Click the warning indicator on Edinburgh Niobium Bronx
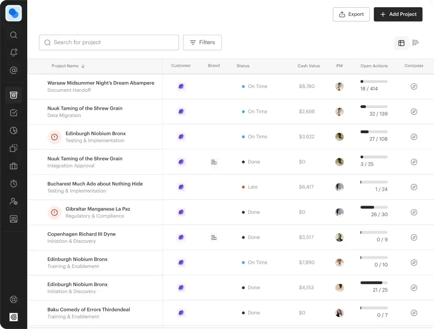The image size is (434, 329). pos(54,137)
